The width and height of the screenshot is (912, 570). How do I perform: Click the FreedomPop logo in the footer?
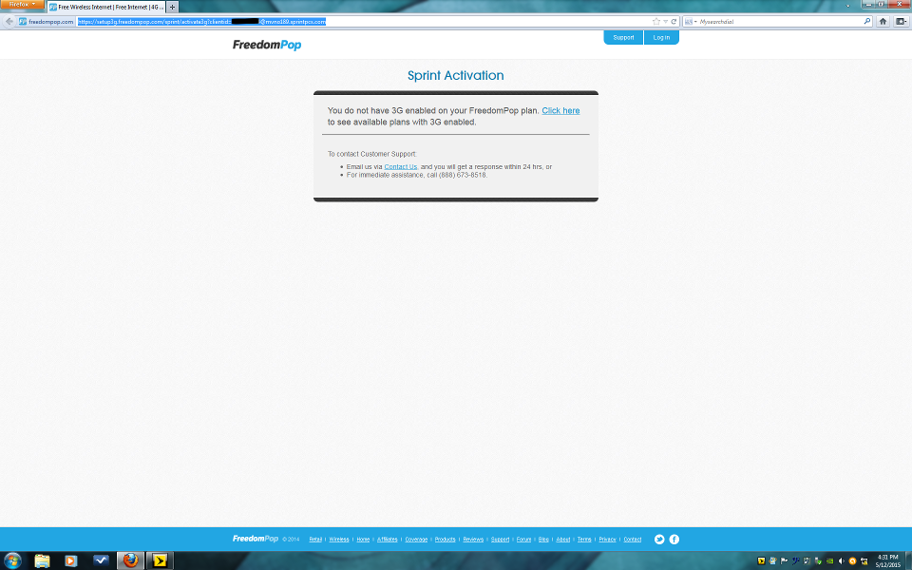click(256, 539)
